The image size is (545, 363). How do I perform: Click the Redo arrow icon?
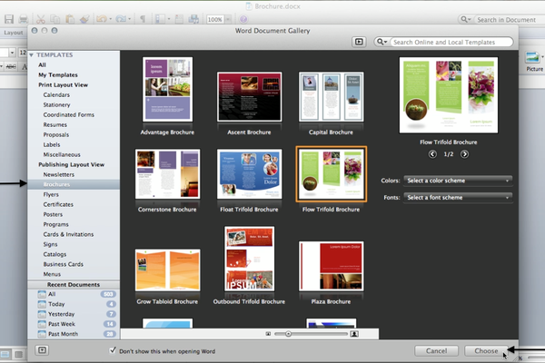(121, 19)
